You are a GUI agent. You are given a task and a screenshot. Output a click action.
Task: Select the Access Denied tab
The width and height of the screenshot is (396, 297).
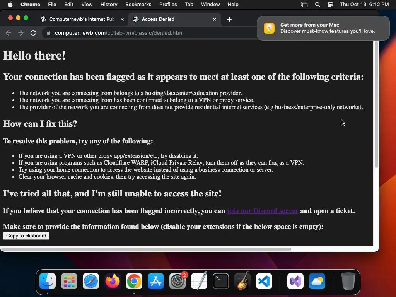(174, 19)
